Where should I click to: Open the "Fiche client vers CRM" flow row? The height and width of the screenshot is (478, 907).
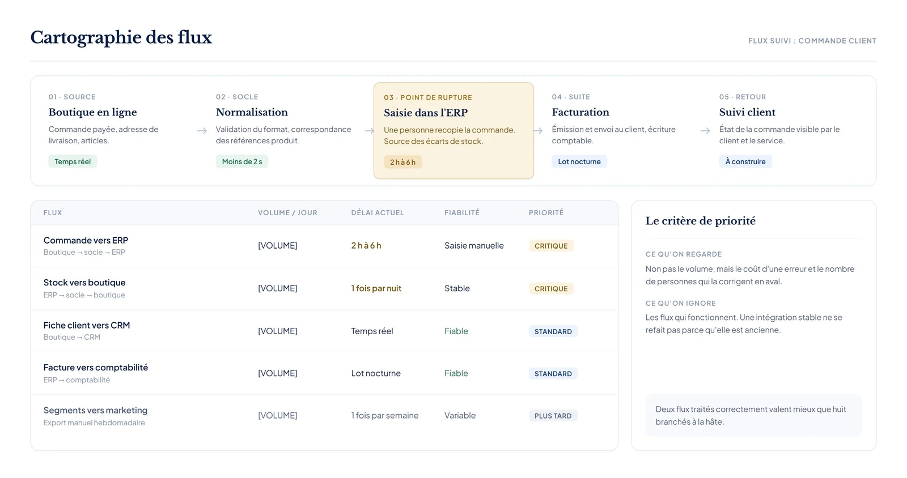324,331
